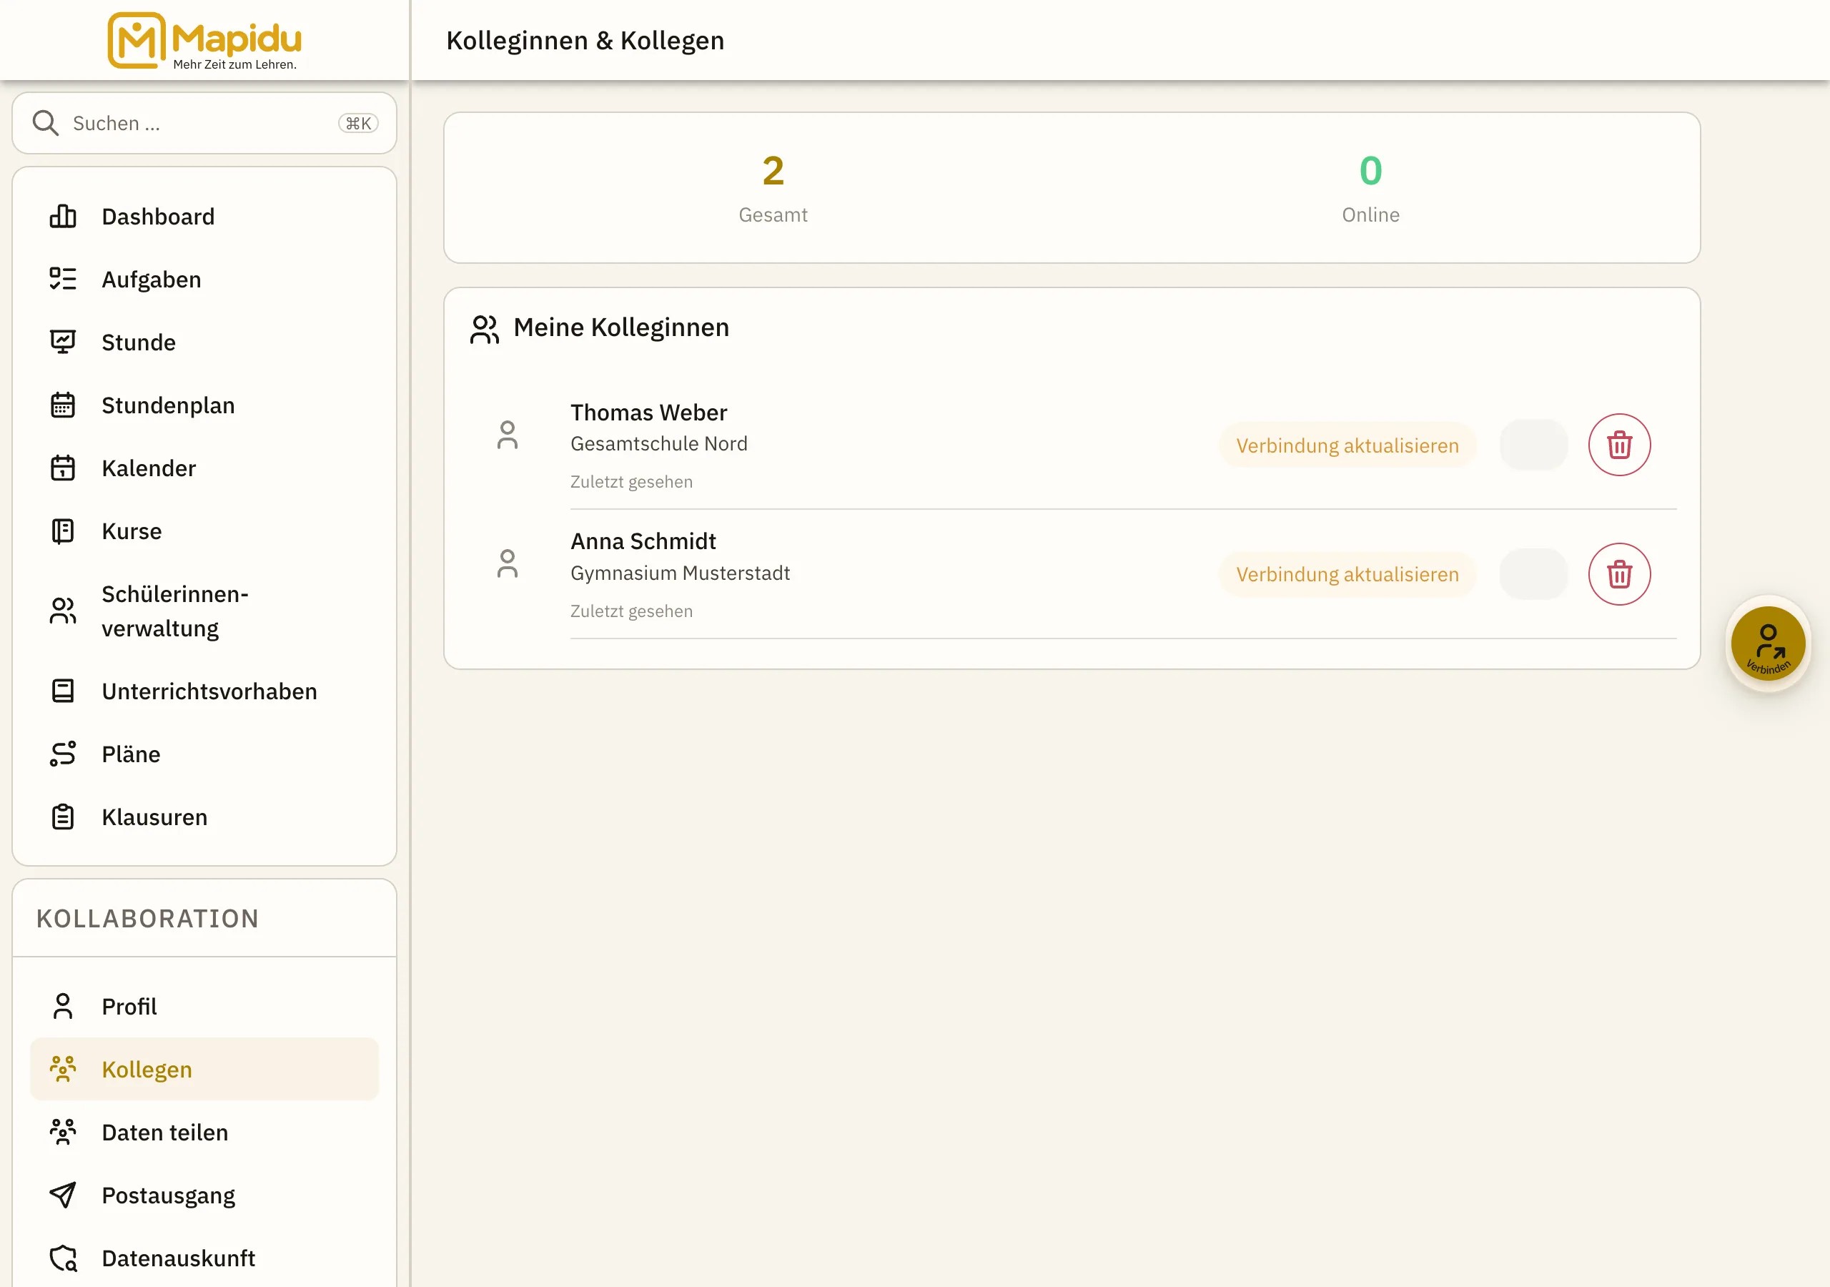
Task: Click the Stundenplan calendar icon
Action: coord(63,405)
